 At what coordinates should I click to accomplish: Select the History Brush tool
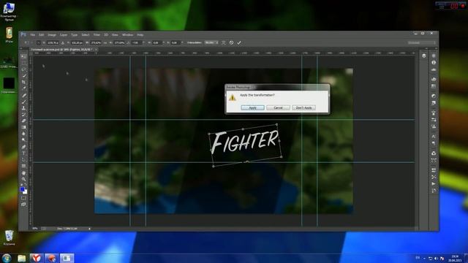pyautogui.click(x=23, y=115)
